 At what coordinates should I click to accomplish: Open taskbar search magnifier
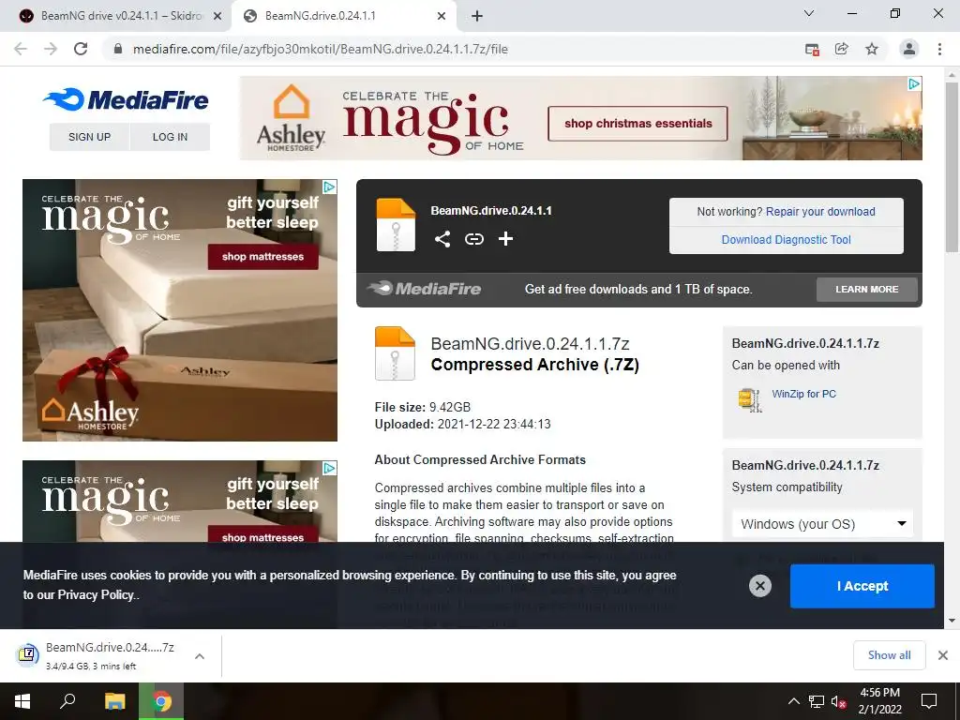pos(67,701)
